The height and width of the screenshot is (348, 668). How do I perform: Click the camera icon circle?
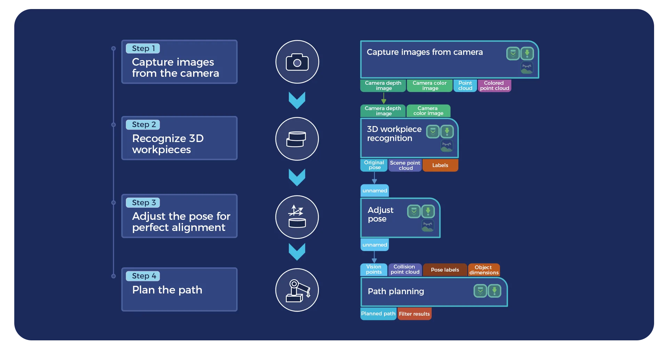pos(297,62)
